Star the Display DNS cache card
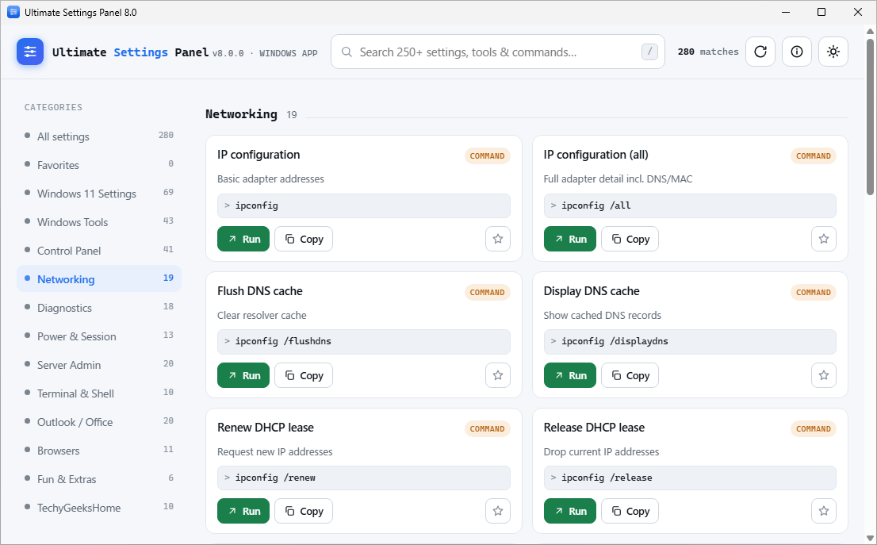This screenshot has height=545, width=877. click(x=823, y=375)
